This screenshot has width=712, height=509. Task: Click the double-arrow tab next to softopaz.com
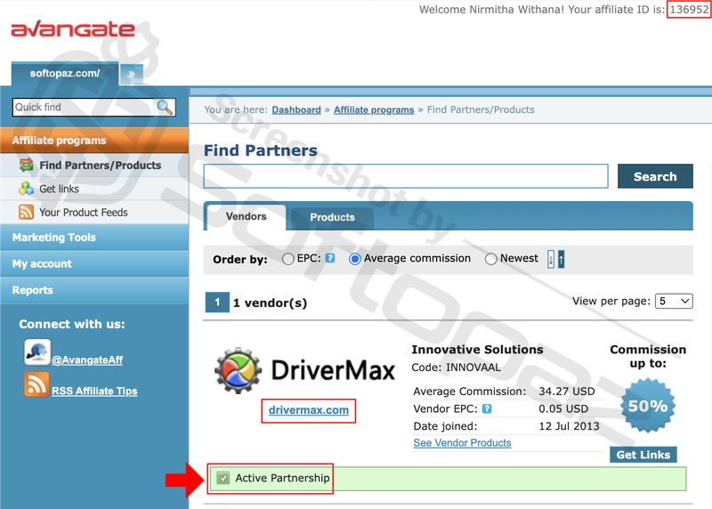point(131,74)
